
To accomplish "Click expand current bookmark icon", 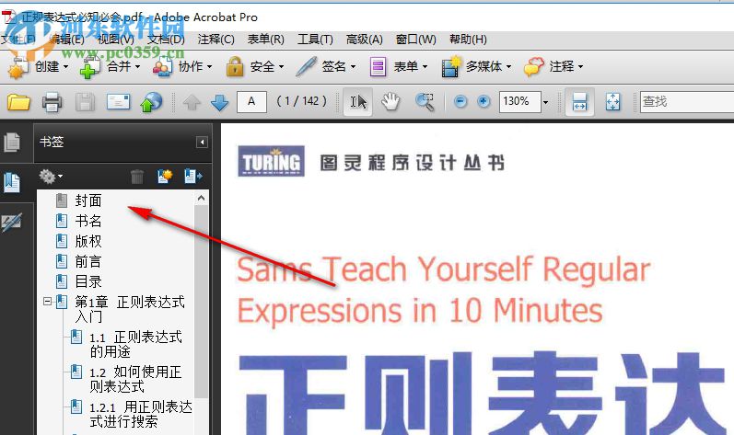I will point(192,177).
